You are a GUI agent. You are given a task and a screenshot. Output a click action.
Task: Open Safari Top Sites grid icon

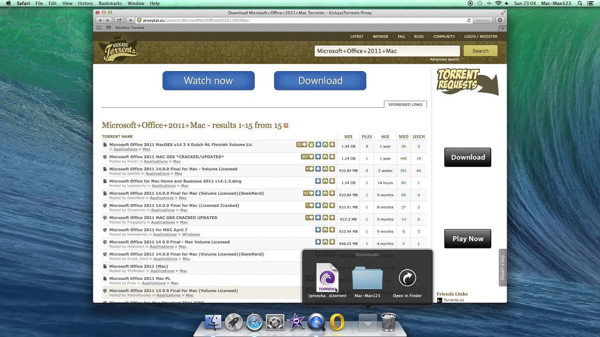point(109,28)
